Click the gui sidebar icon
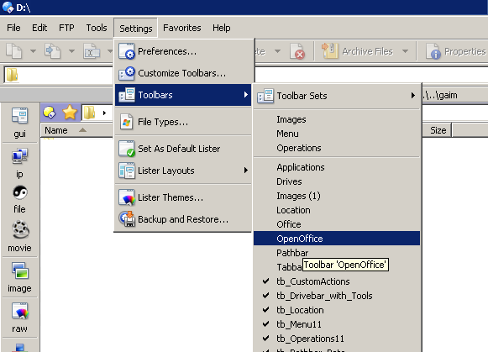Image resolution: width=488 pixels, height=352 pixels. [19, 115]
